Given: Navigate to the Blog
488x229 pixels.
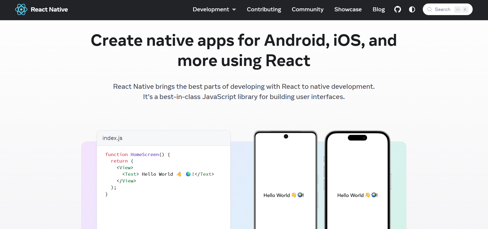Looking at the screenshot, I should [x=378, y=9].
